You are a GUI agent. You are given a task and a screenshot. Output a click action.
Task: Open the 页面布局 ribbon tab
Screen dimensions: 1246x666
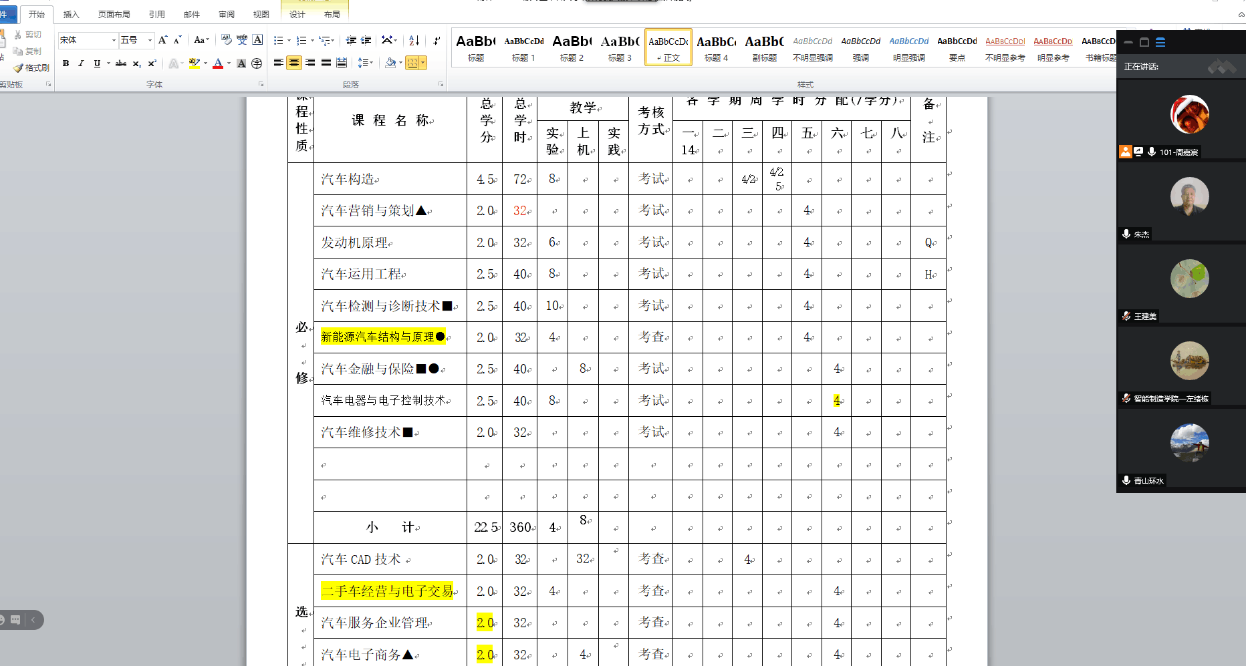point(114,14)
